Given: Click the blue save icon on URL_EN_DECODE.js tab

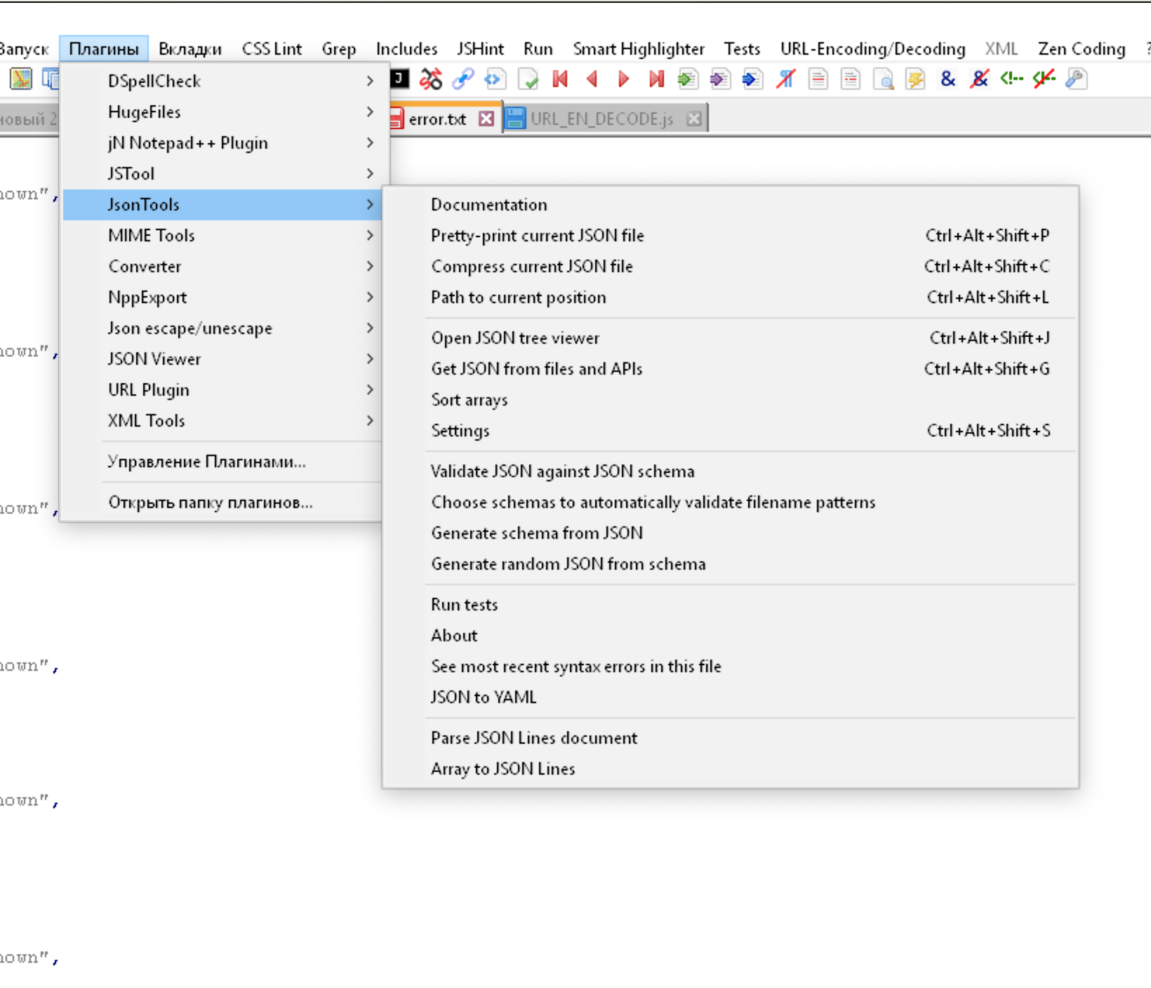Looking at the screenshot, I should [515, 119].
